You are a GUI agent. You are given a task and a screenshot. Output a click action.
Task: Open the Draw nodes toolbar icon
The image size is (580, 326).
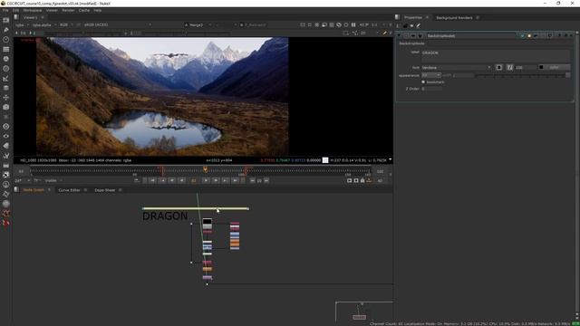[6, 30]
